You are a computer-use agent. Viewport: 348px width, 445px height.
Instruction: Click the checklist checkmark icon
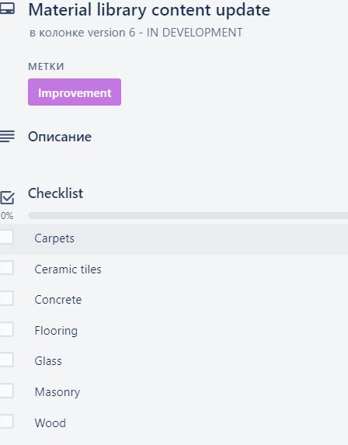7,198
